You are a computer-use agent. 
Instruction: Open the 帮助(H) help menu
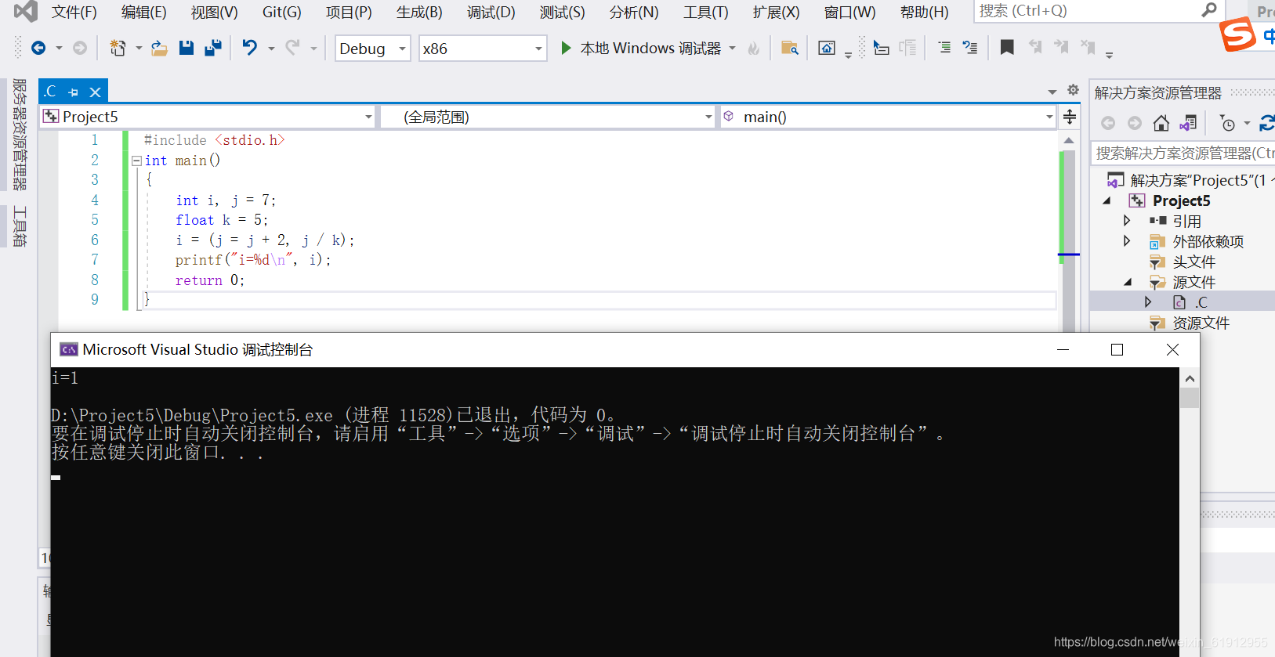click(x=925, y=12)
